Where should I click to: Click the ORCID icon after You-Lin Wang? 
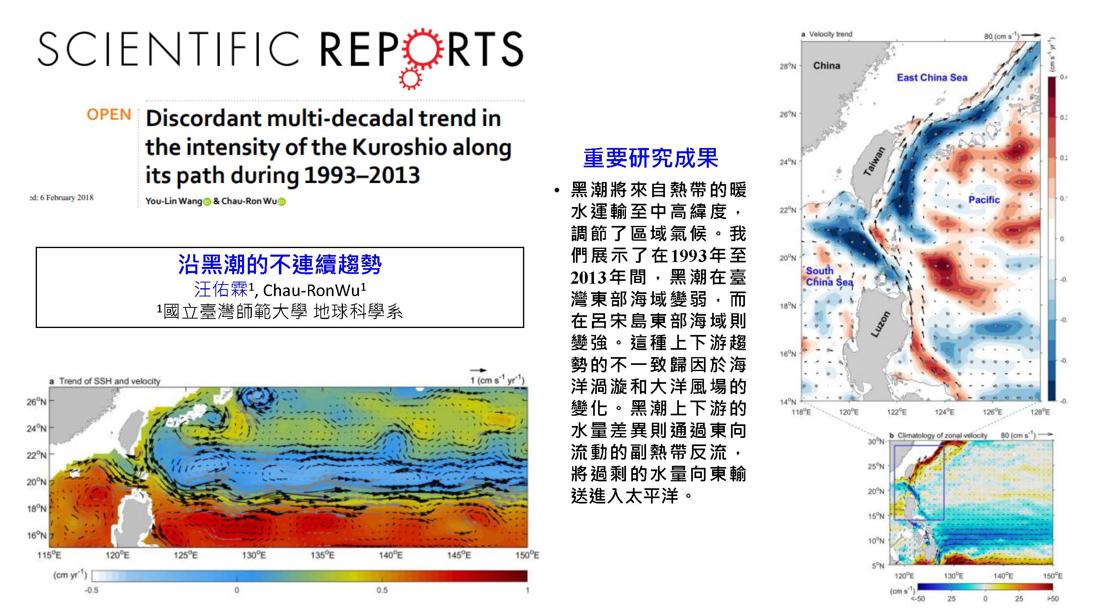click(207, 202)
